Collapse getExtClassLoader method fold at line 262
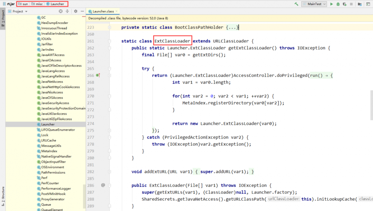Image resolution: width=373 pixels, height=211 pixels. (110, 48)
